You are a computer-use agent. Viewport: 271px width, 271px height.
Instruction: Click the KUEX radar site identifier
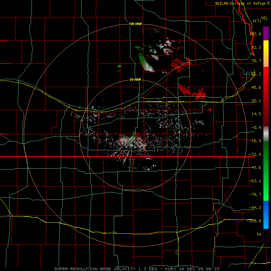coord(171,269)
